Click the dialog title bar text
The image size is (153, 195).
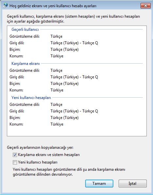coord(53,6)
